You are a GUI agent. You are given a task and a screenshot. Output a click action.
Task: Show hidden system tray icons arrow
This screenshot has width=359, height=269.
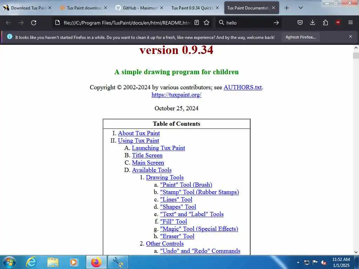(298, 262)
